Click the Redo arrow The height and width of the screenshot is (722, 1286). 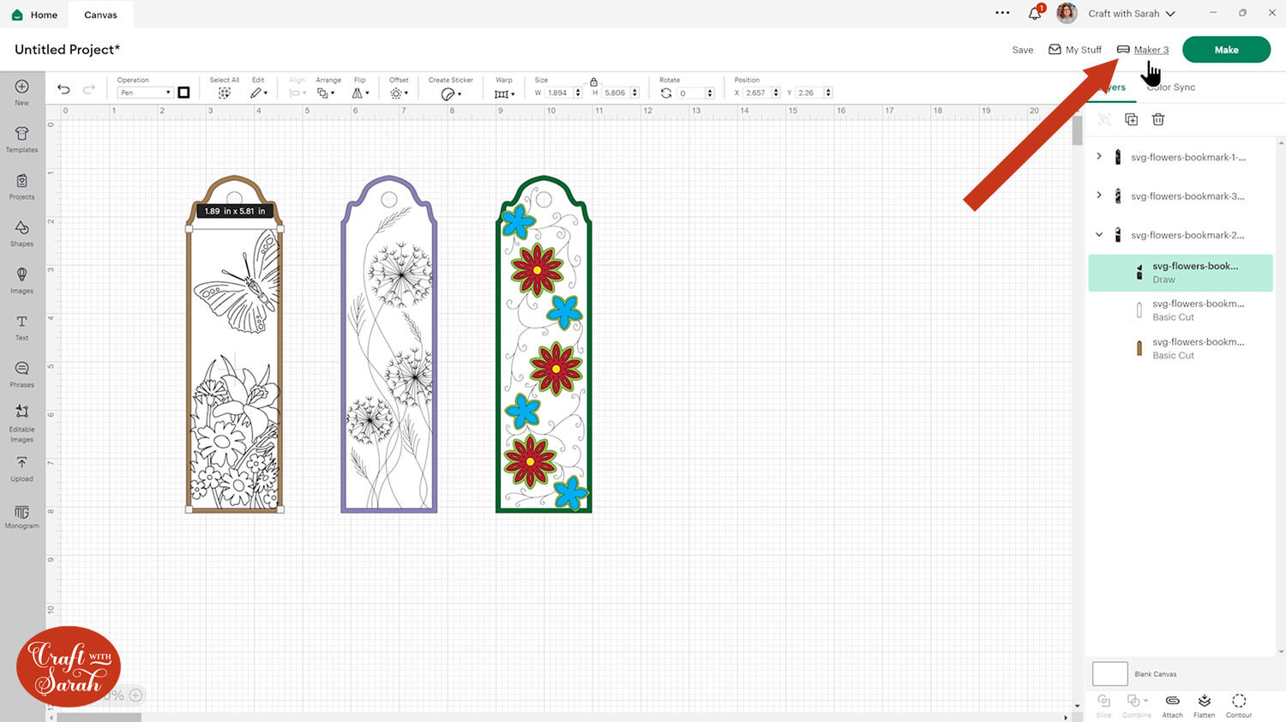[x=88, y=89]
